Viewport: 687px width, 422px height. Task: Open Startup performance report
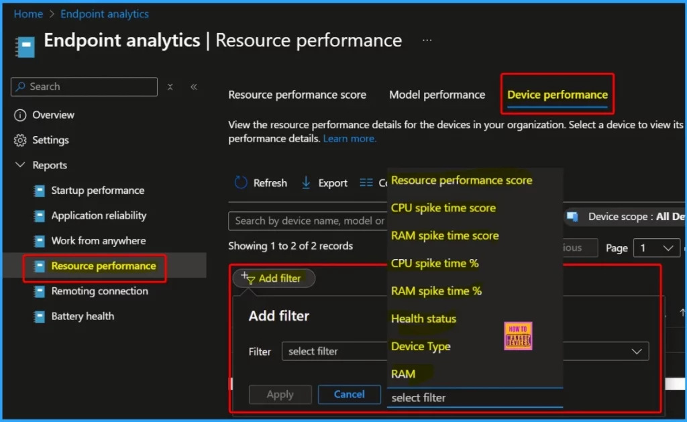(x=98, y=191)
